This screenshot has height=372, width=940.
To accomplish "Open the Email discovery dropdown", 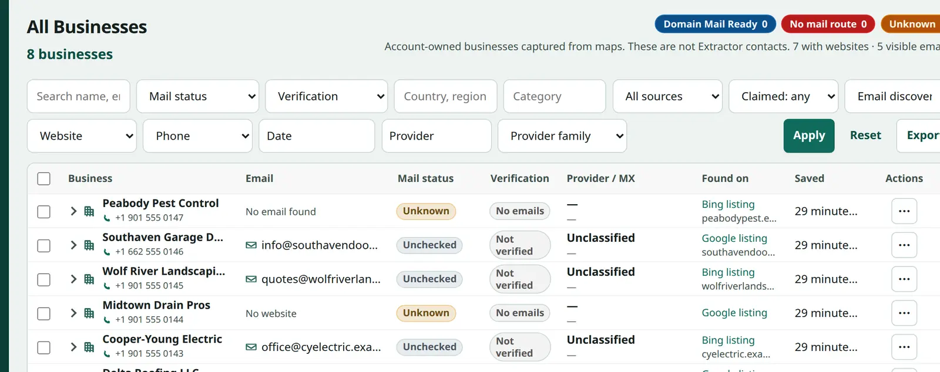I will tap(892, 96).
